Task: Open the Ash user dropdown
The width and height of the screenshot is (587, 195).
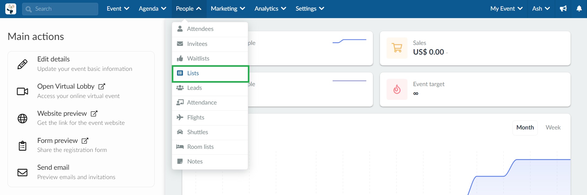Action: click(x=541, y=9)
